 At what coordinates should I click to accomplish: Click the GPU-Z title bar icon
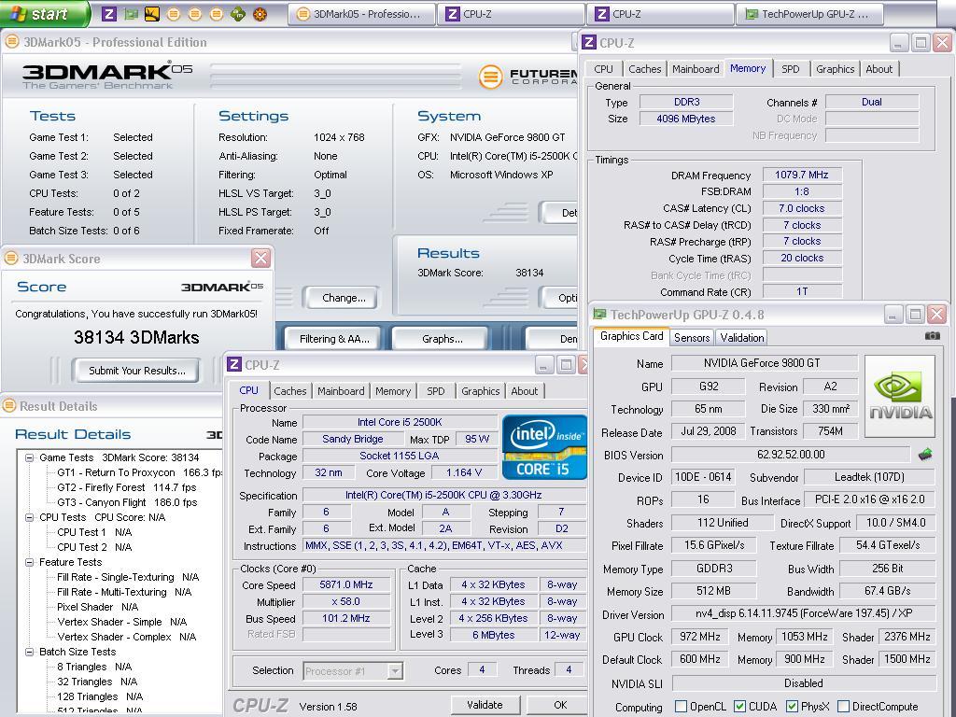click(600, 315)
